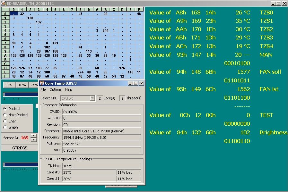Click the binary value 01101011
The width and height of the screenshot is (288, 192).
[x=237, y=80]
